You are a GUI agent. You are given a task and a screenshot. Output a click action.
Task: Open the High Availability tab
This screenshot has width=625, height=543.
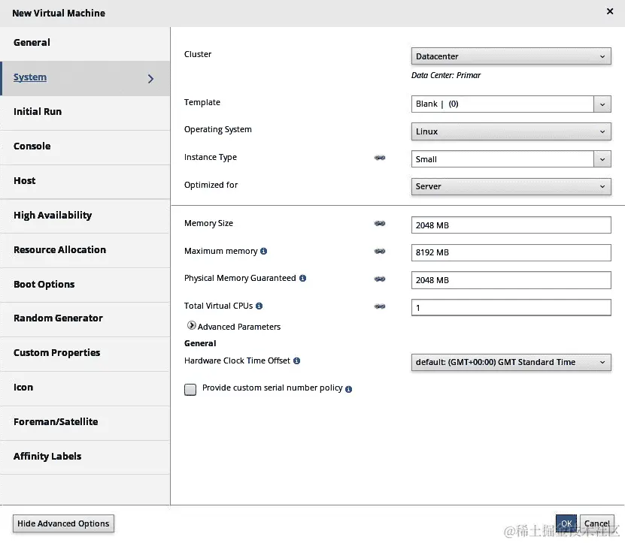[53, 216]
